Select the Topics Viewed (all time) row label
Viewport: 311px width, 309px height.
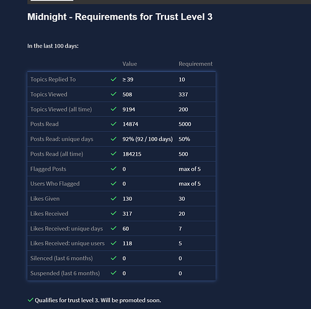(61, 109)
